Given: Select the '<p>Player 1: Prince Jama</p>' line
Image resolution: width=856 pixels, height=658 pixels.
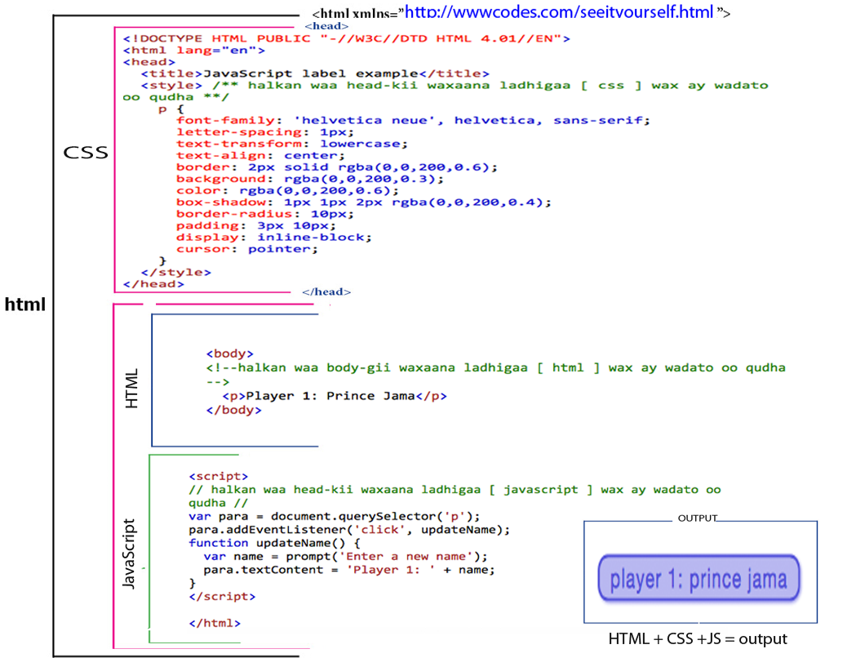Looking at the screenshot, I should tap(335, 396).
